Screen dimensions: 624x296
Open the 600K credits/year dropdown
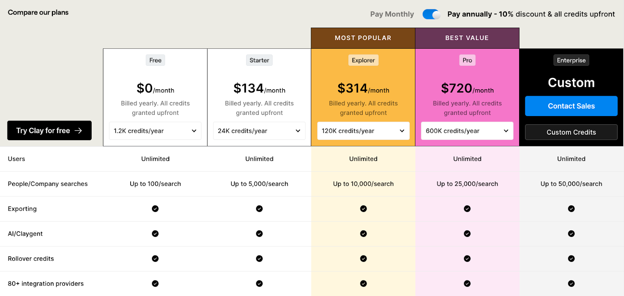tap(467, 131)
